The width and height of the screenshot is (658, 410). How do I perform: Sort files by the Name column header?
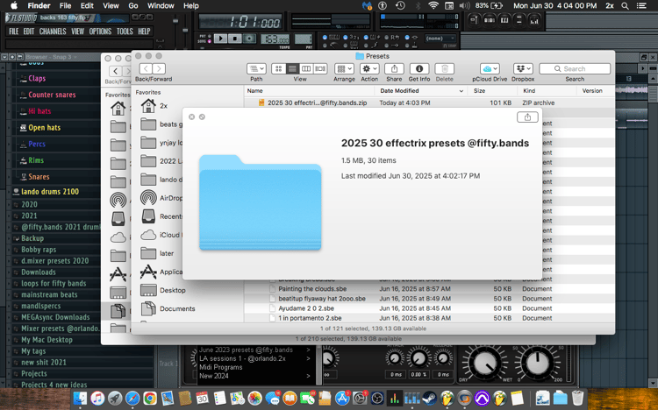254,91
